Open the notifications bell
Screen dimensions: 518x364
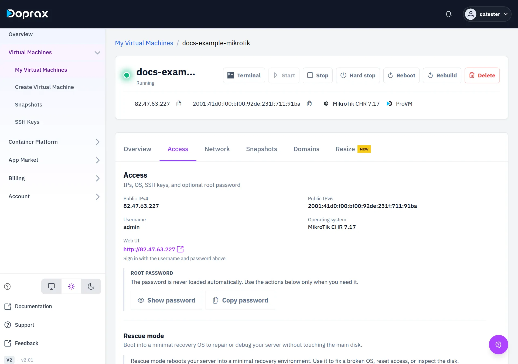pos(448,14)
